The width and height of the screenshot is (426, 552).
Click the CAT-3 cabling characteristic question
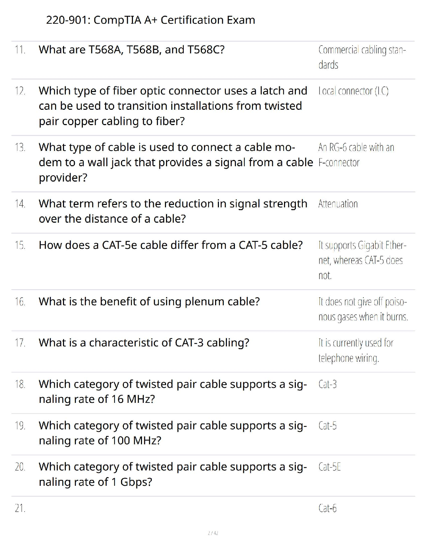pyautogui.click(x=144, y=343)
